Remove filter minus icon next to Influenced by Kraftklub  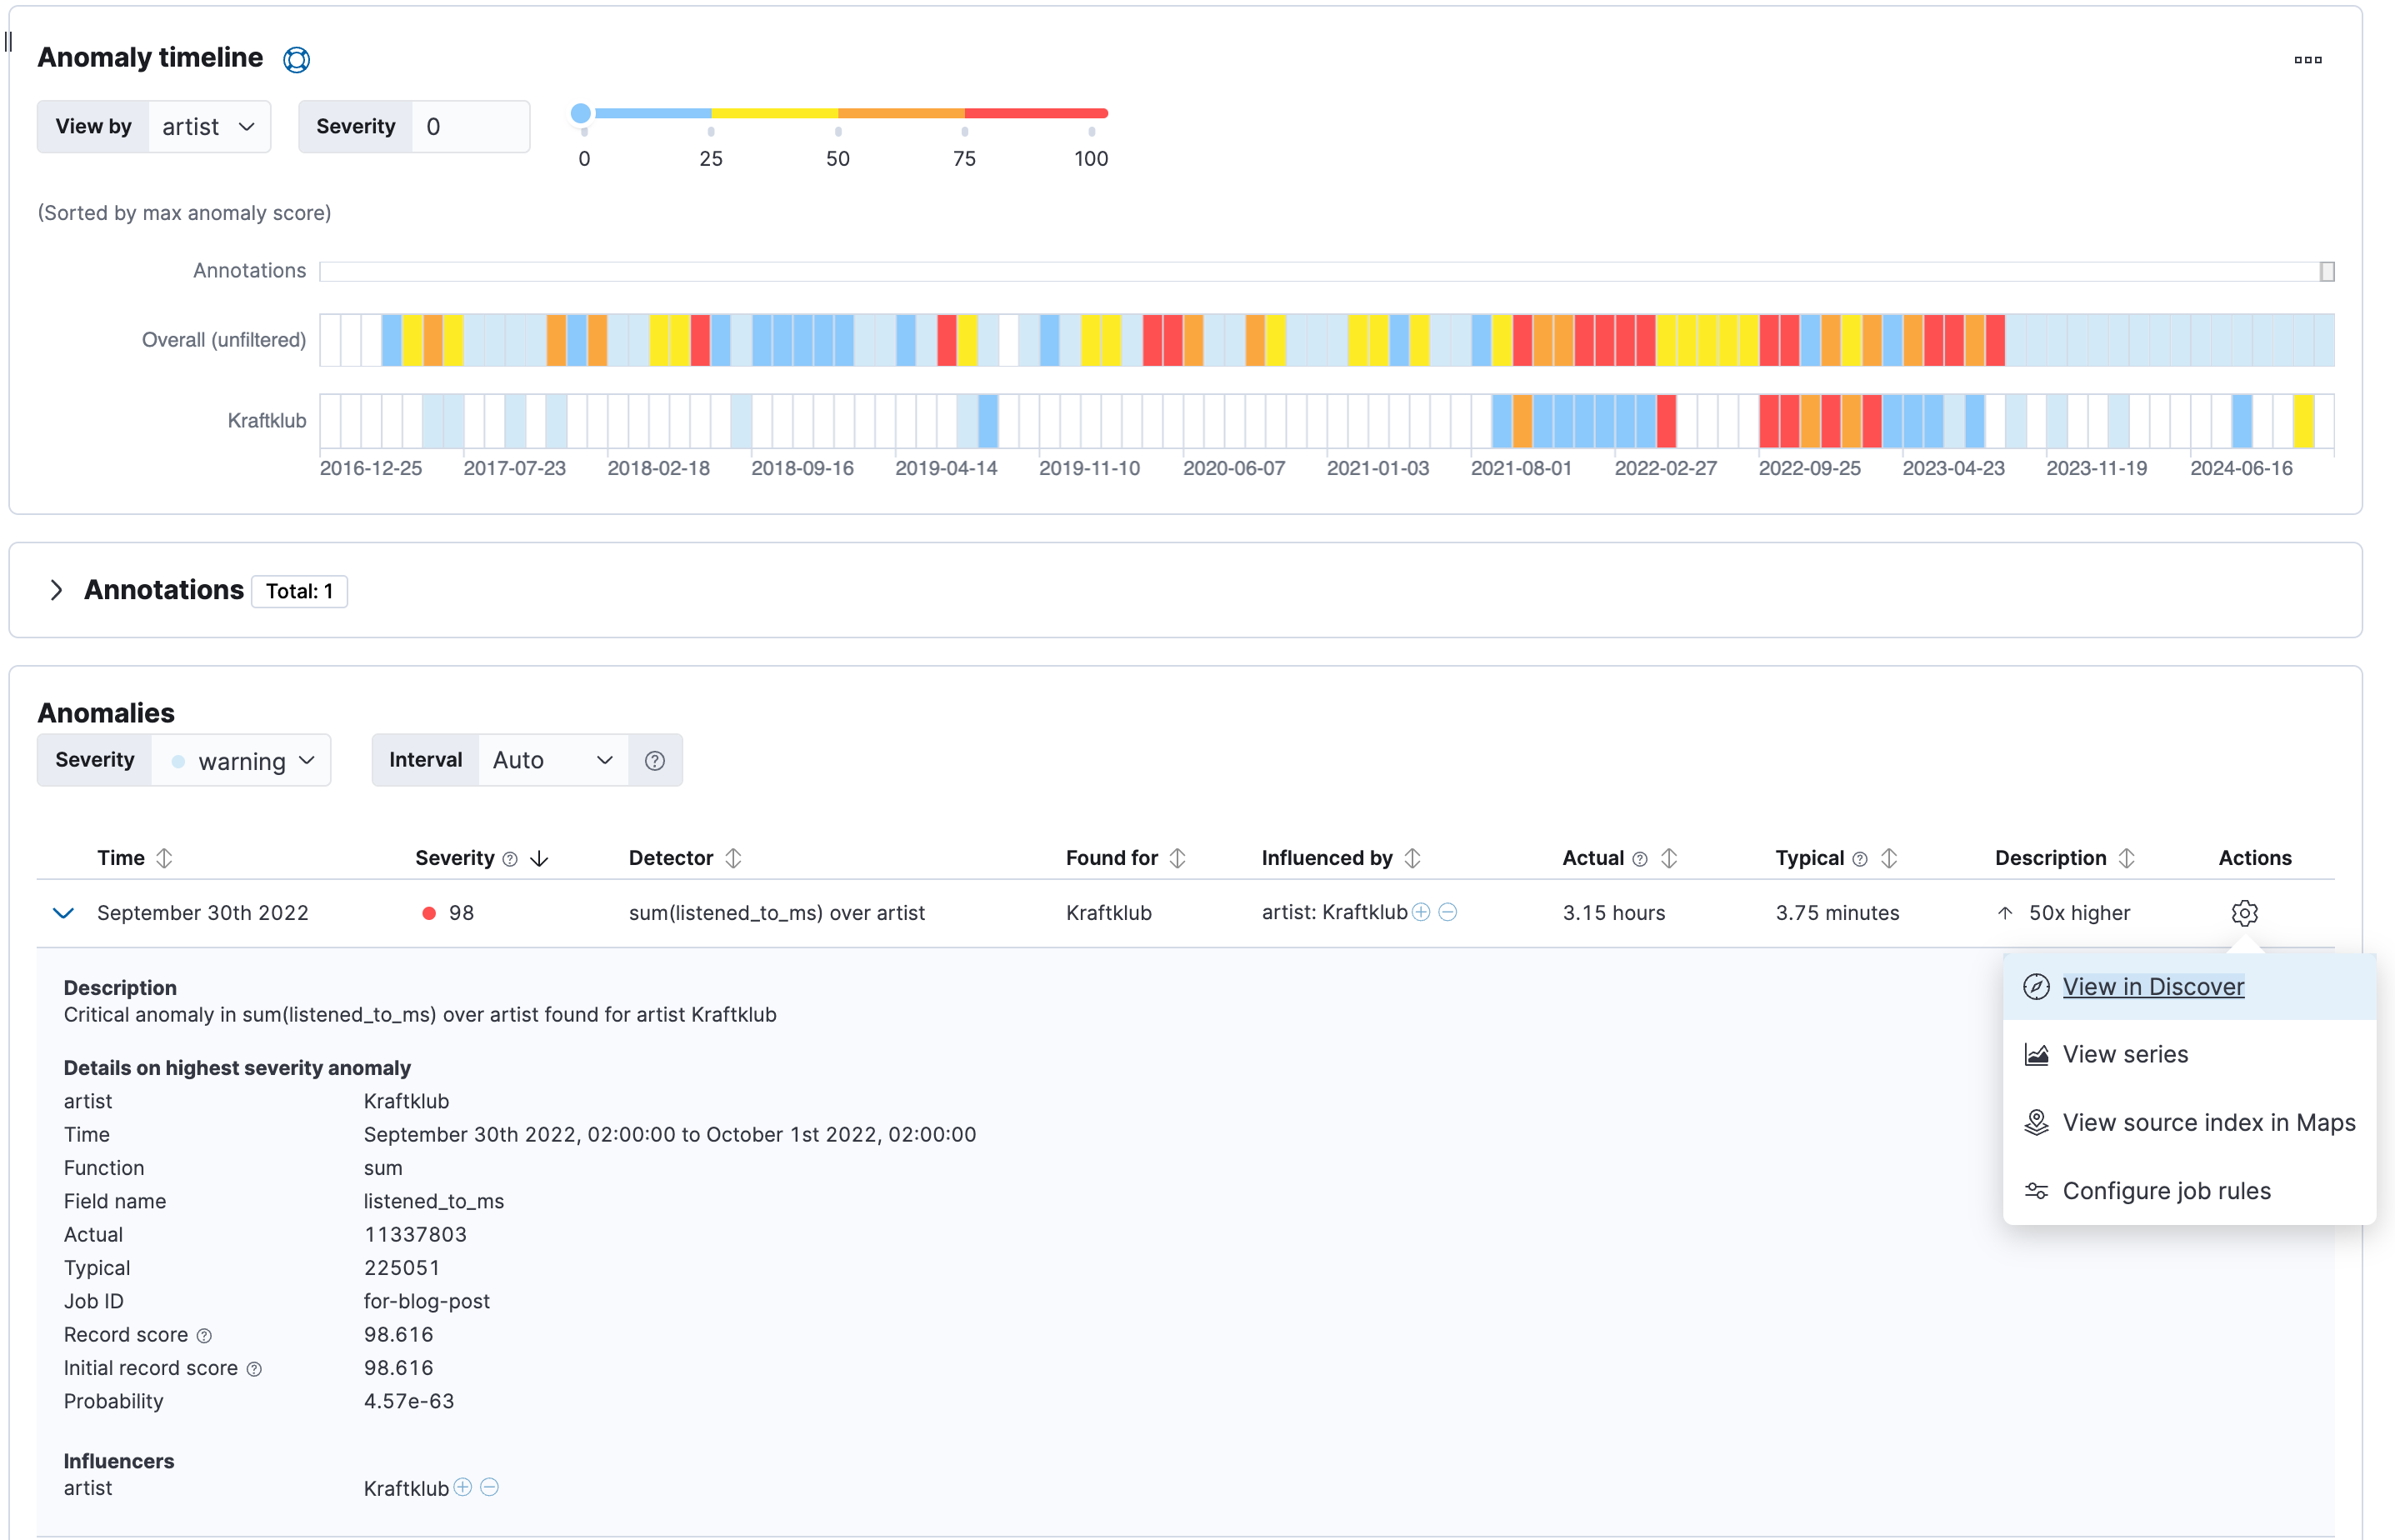pyautogui.click(x=1448, y=912)
